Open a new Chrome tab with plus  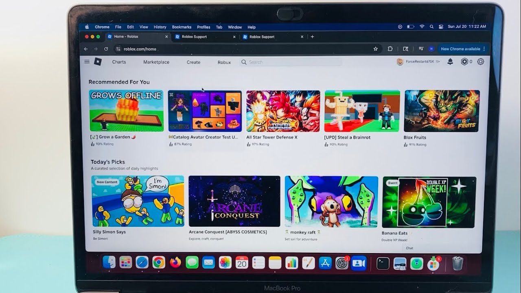[x=312, y=37]
